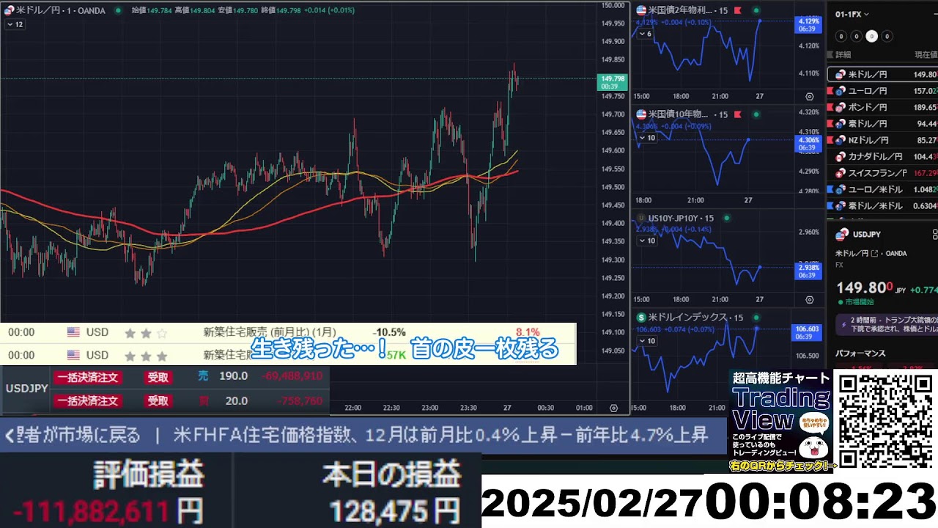Screen dimensions: 938x528
Task: Select the last 0 flag counter circle
Action: point(887,36)
